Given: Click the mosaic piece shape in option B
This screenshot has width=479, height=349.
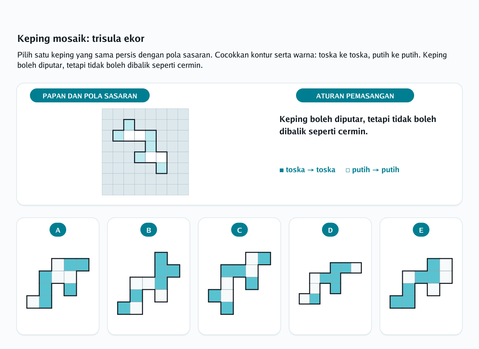Looking at the screenshot, I should click(149, 283).
